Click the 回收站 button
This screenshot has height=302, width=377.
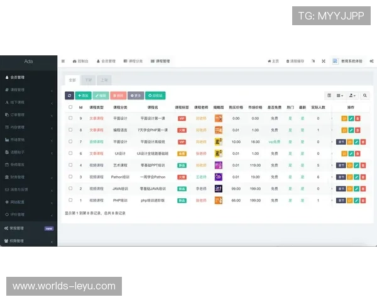155,96
